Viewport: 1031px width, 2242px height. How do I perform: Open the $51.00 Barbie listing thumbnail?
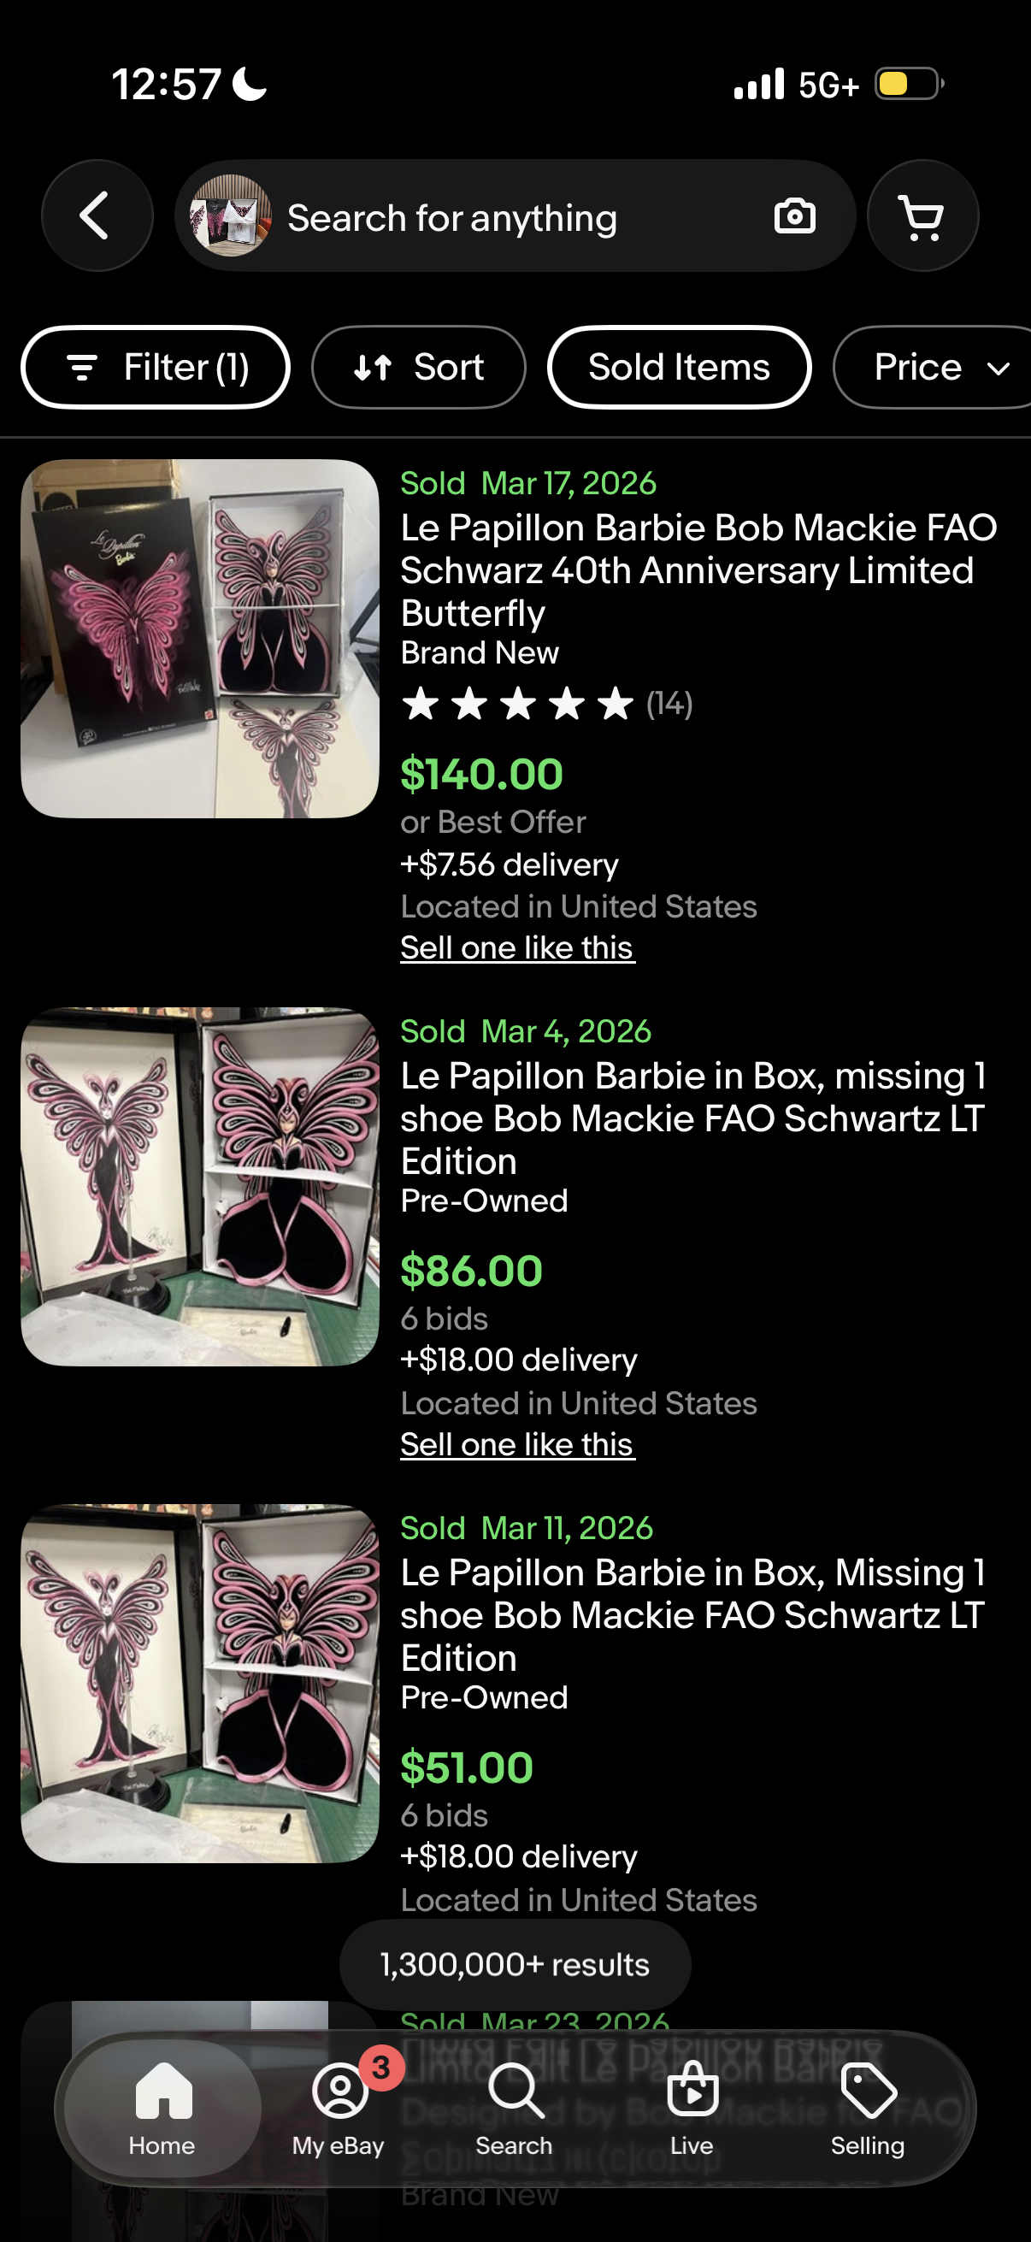(200, 1684)
